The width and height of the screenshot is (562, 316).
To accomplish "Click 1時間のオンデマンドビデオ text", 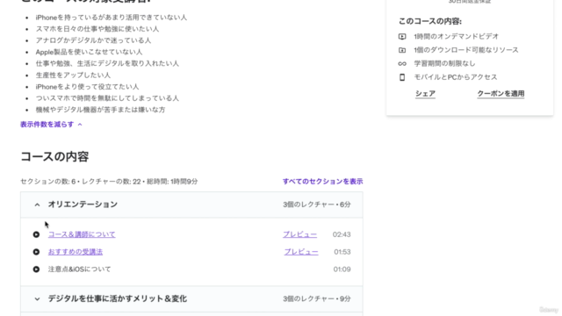I will pyautogui.click(x=457, y=37).
